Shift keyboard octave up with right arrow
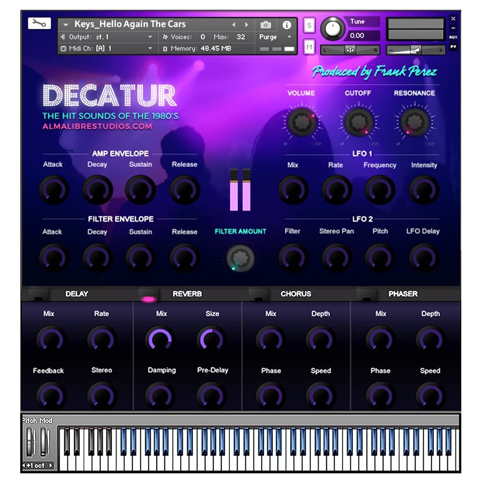 coord(51,466)
